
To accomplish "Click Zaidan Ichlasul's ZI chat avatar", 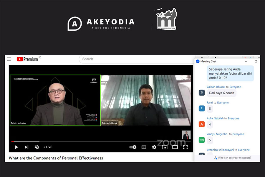I will coord(202,93).
